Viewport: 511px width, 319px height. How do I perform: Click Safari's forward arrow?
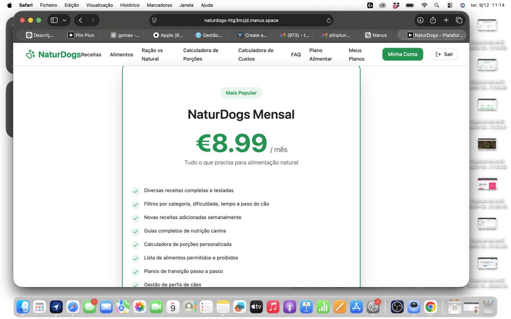point(93,20)
